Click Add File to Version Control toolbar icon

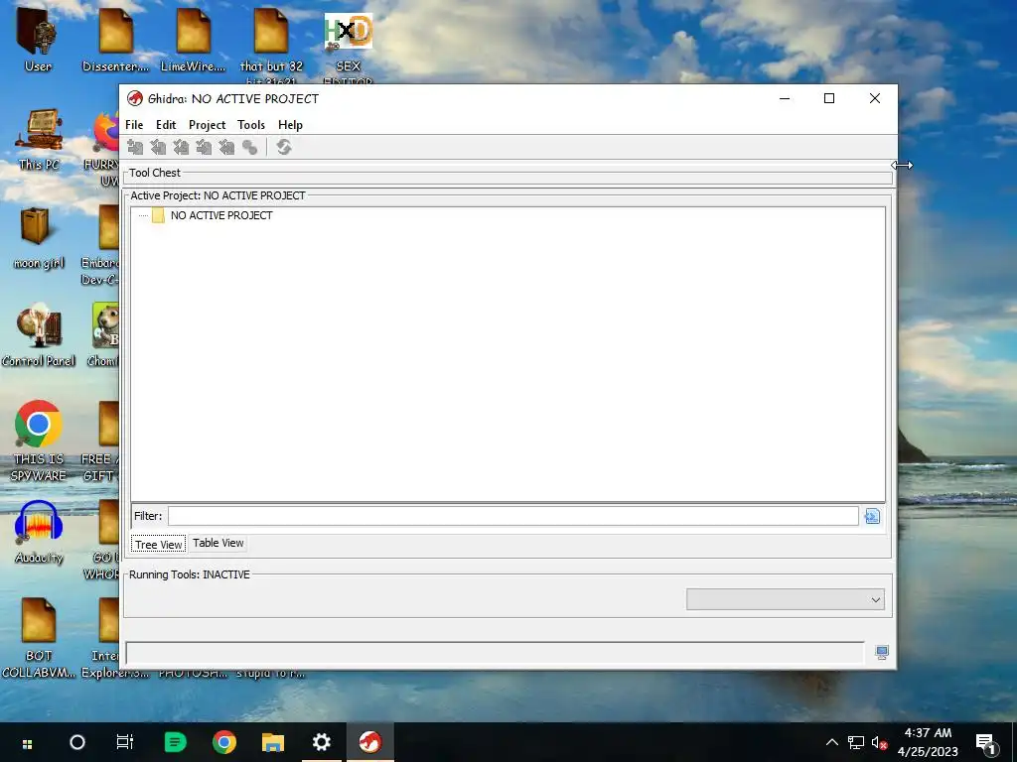coord(135,148)
